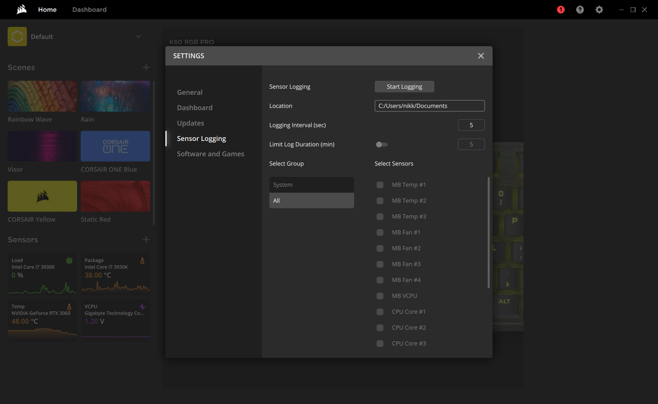The height and width of the screenshot is (404, 658).
Task: Click the Corsair sail logo
Action: (x=22, y=9)
